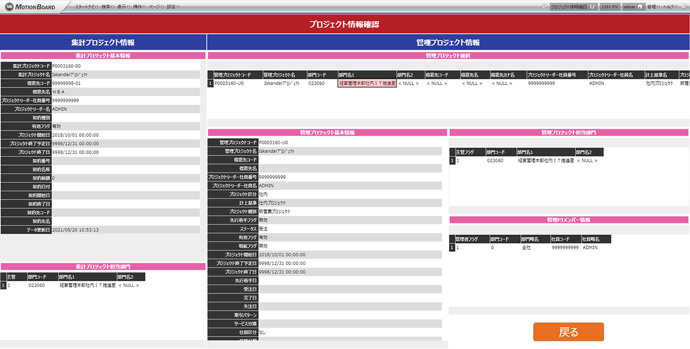Click the home icon next to admin
This screenshot has width=690, height=349.
pos(639,7)
